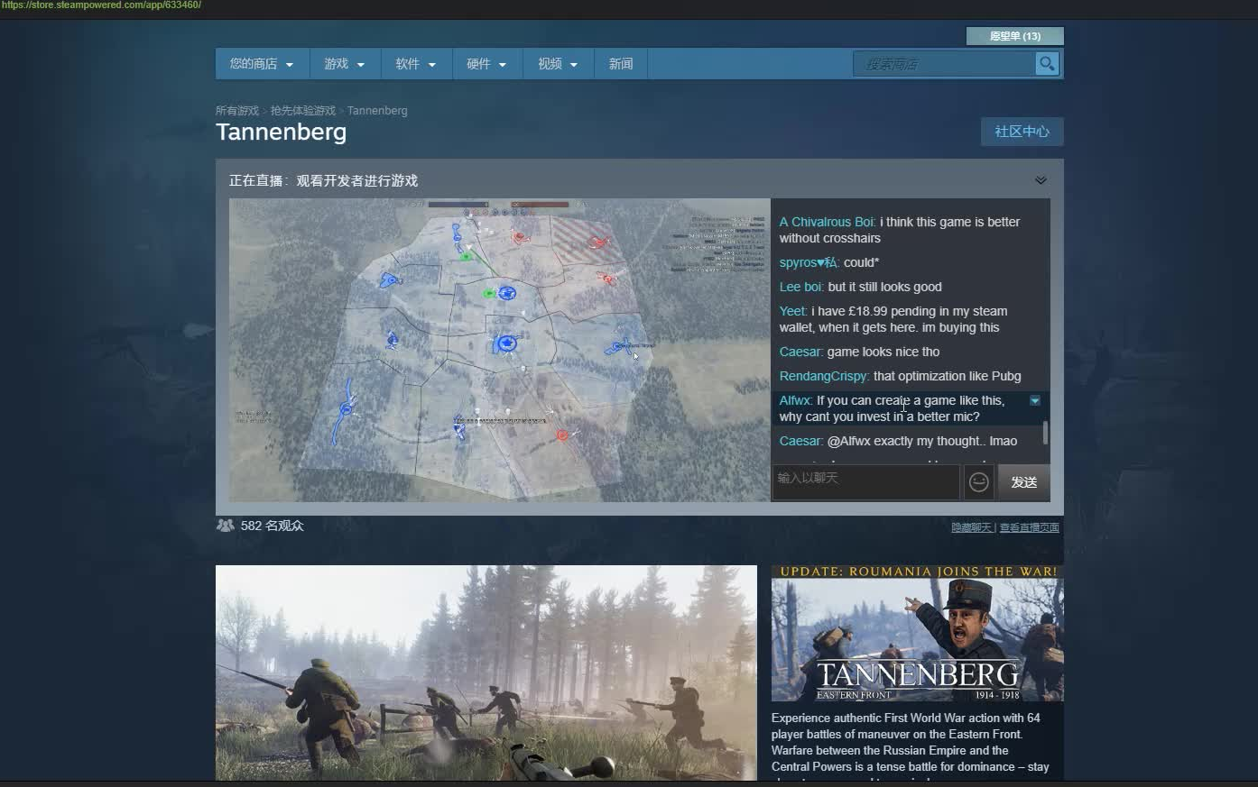Click the 发送 send button

point(1024,482)
